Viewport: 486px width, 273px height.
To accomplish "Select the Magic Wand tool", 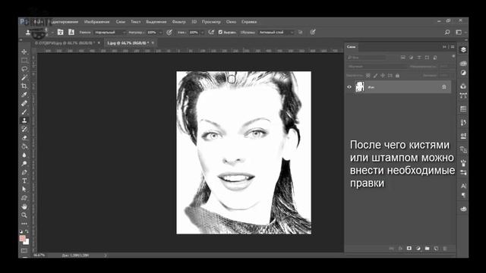I will [x=24, y=77].
